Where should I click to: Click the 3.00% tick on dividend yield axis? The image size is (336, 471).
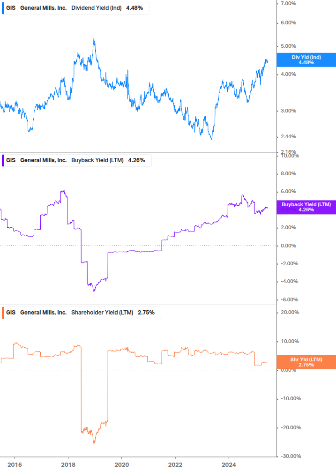click(288, 111)
